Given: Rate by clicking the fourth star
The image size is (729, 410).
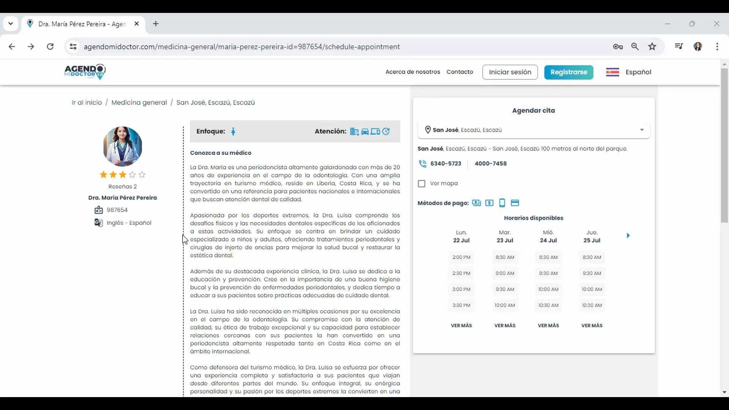Looking at the screenshot, I should click(132, 175).
